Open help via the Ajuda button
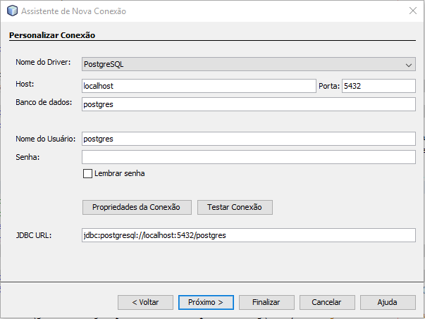Viewport: 425px width, 319px height. tap(388, 302)
